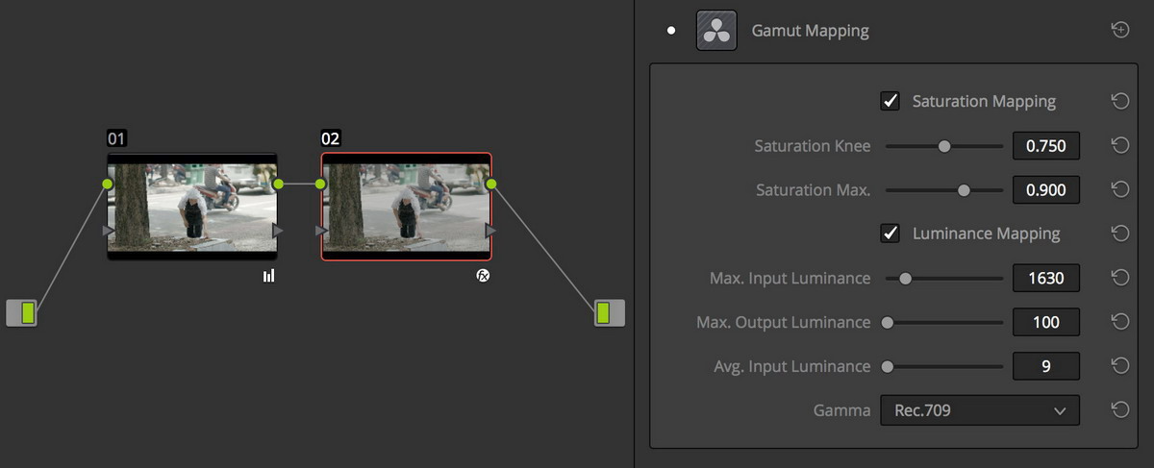Select node 02 thumbnail
The height and width of the screenshot is (468, 1154).
click(406, 207)
